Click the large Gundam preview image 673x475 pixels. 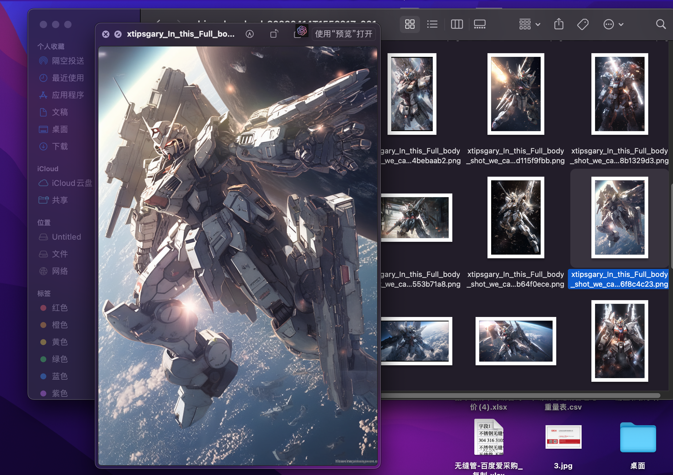tap(238, 256)
